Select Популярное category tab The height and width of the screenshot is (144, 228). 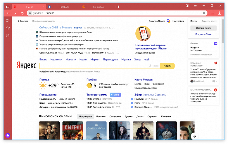coord(86,116)
